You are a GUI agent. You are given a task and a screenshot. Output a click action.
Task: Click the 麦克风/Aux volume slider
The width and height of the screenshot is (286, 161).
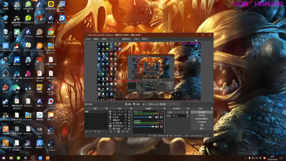click(144, 117)
